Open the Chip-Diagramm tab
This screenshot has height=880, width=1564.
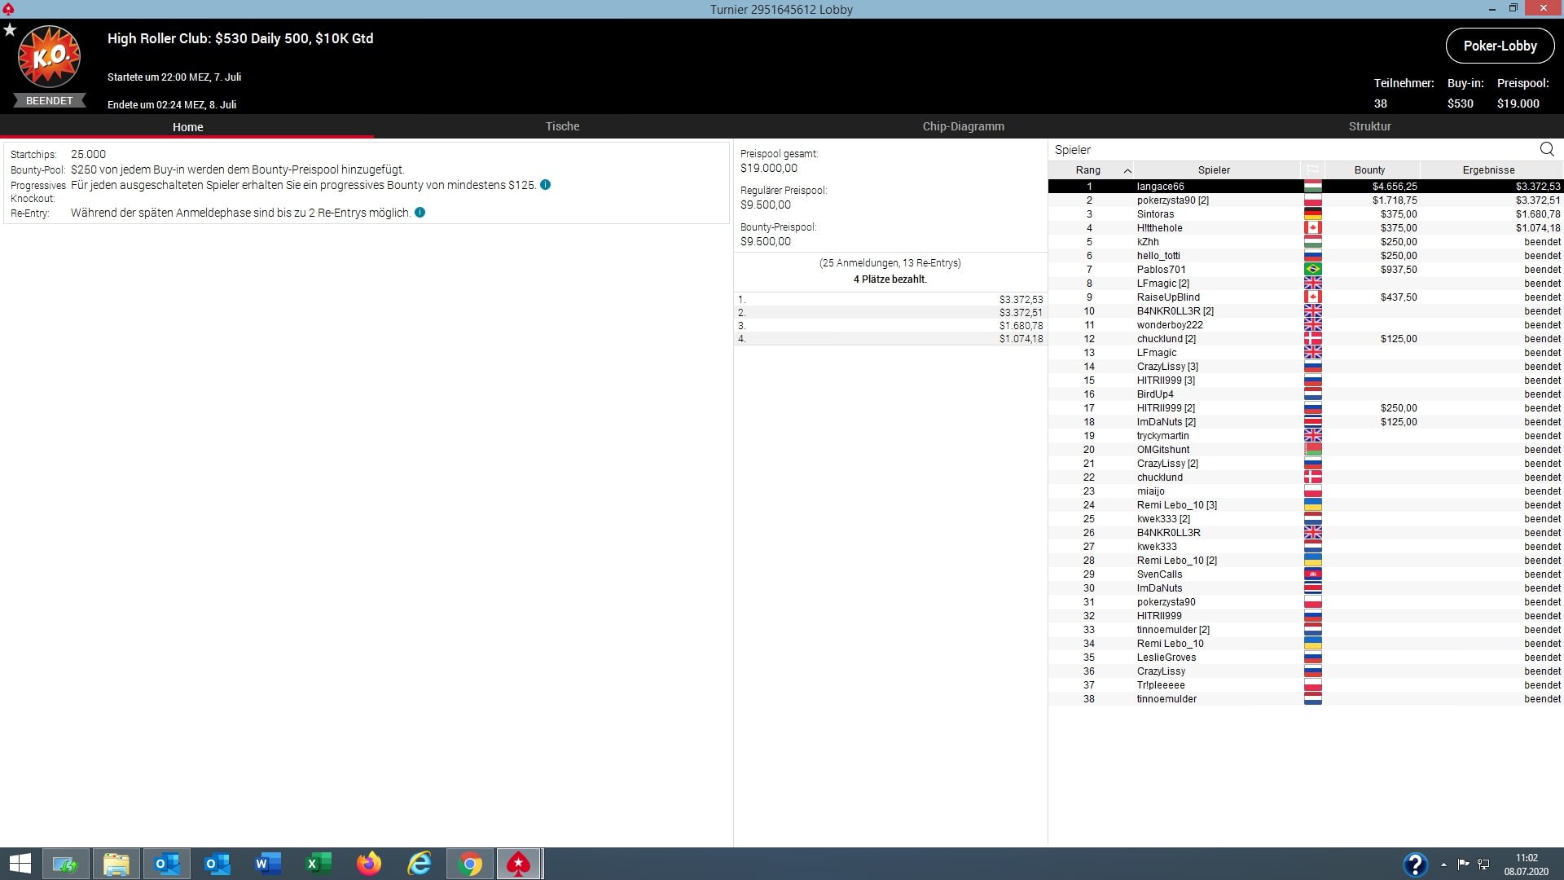point(963,126)
